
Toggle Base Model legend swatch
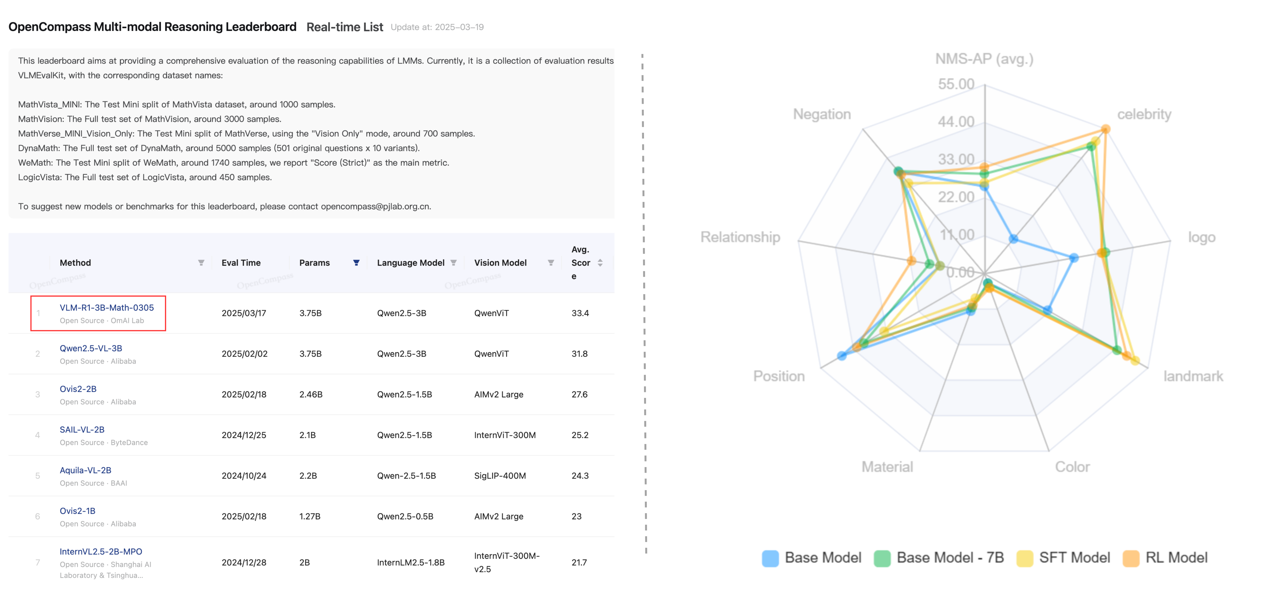770,558
